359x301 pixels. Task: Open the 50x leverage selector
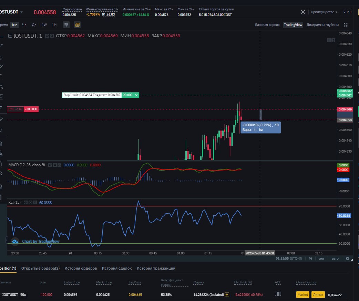click(23, 294)
